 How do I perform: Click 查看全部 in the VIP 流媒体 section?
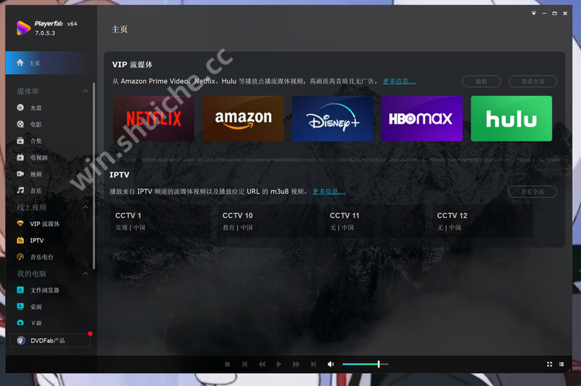pos(533,81)
